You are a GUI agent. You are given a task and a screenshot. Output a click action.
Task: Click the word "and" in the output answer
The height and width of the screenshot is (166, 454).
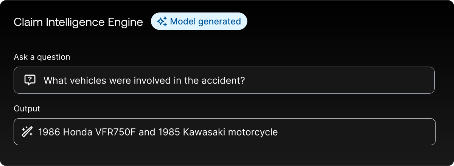[147, 132]
